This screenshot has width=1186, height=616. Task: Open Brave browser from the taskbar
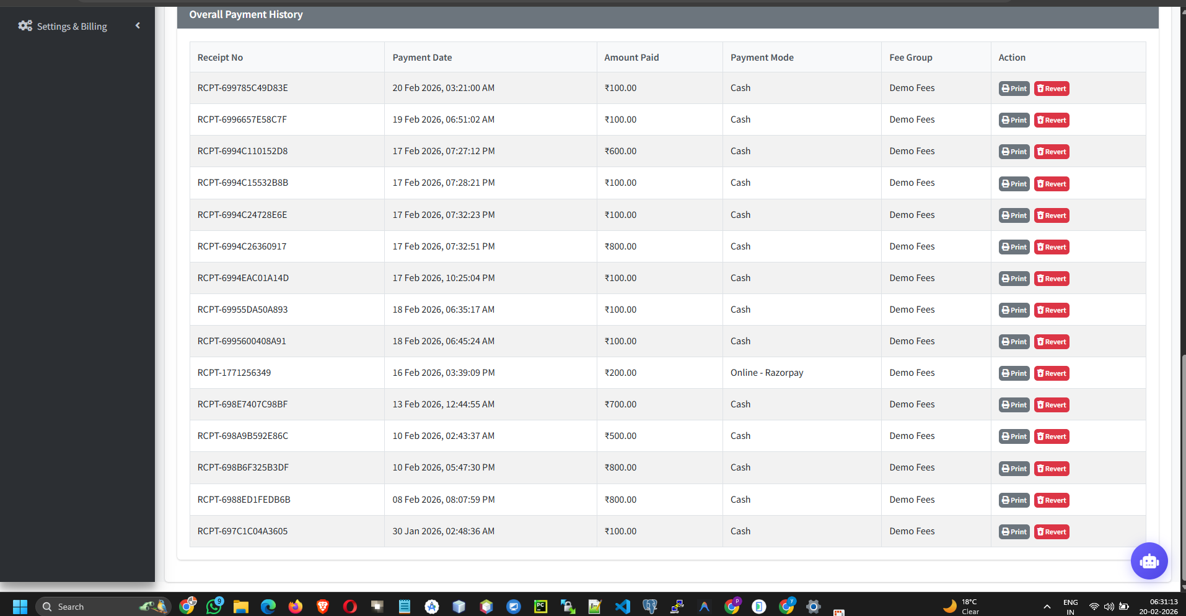point(322,606)
